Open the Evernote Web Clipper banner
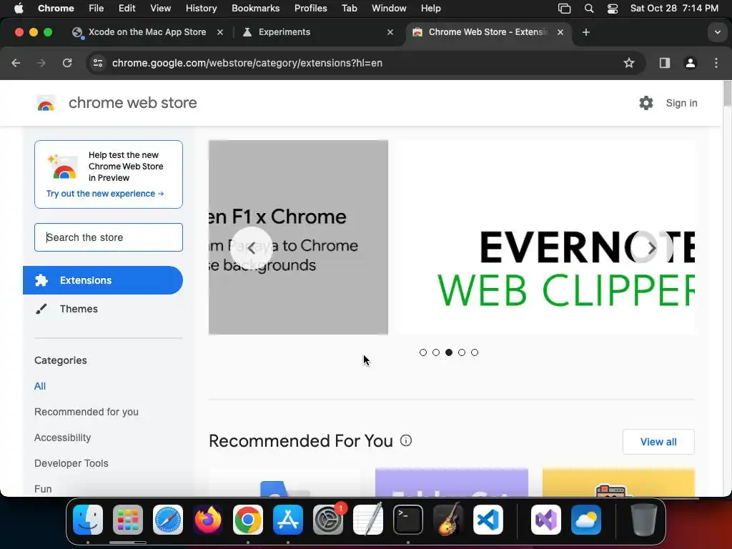The image size is (732, 549). coord(546,237)
